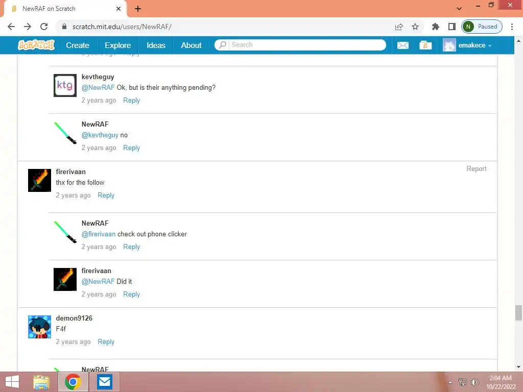
Task: Select the NewRAF on Scratch tab
Action: coord(65,9)
